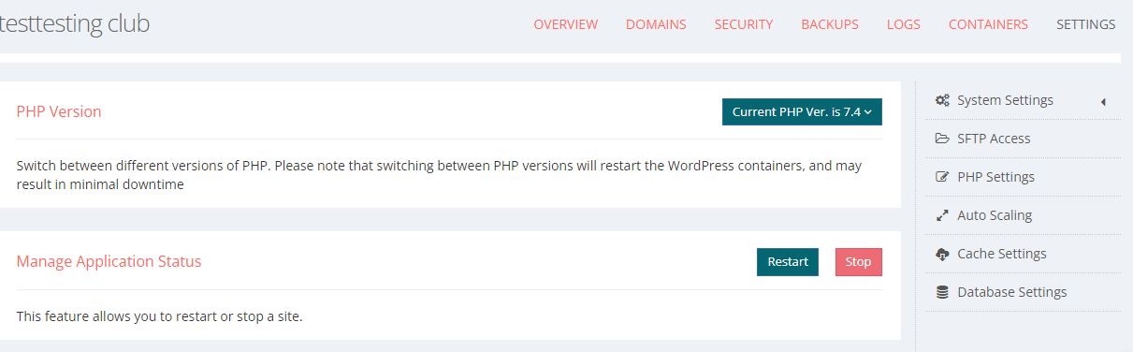Image resolution: width=1133 pixels, height=352 pixels.
Task: Open the Domains tab
Action: point(656,24)
